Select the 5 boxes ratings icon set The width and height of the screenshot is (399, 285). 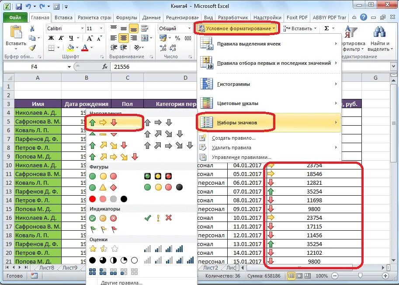[x=114, y=272]
